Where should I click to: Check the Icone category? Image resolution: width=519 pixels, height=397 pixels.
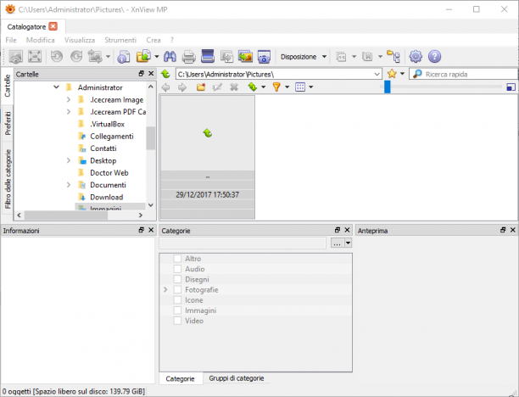177,300
